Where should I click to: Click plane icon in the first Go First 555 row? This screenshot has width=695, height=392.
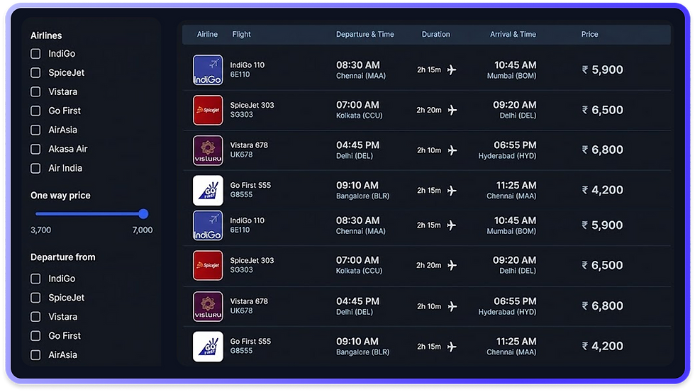pyautogui.click(x=452, y=191)
